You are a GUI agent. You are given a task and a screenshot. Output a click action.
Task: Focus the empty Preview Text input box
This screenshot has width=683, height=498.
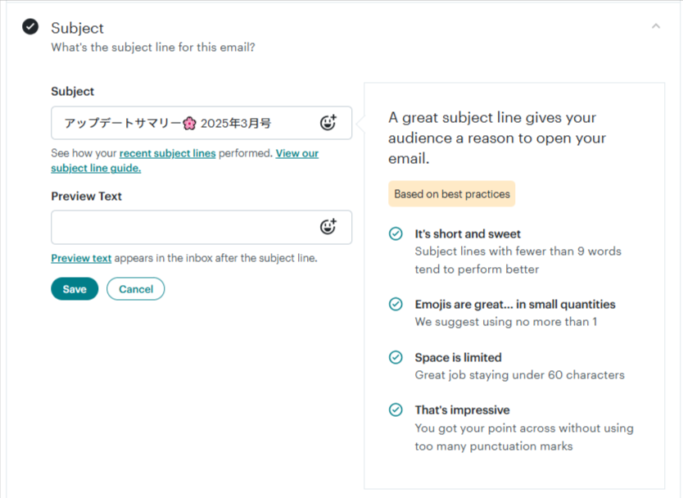[x=180, y=228]
